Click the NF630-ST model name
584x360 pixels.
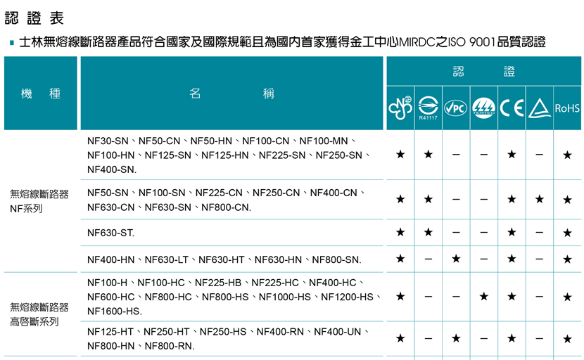pos(110,233)
